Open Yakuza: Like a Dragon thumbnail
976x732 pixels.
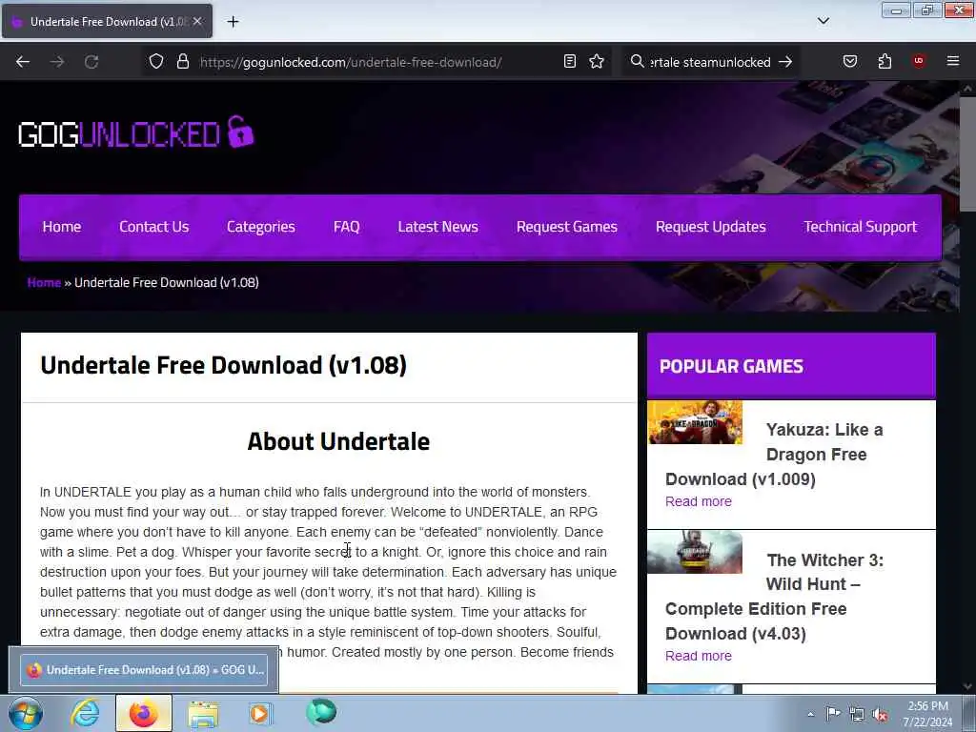point(695,422)
